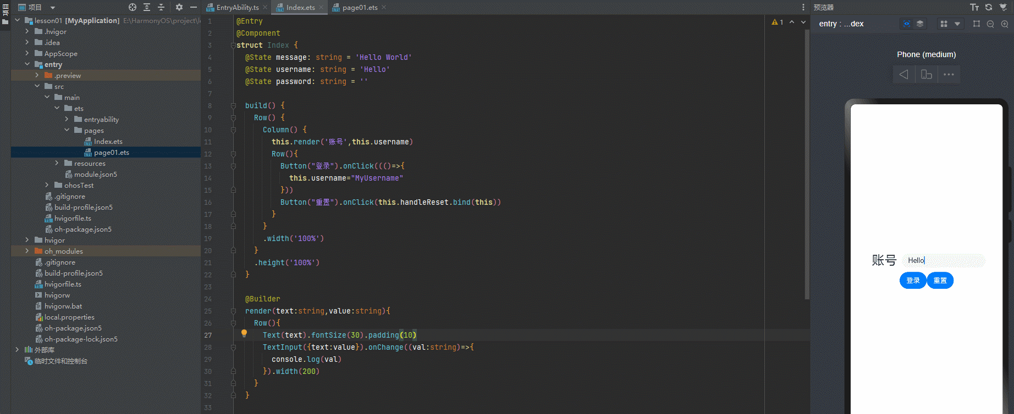Select build-profile.json5 under entry
The image size is (1014, 414).
(x=83, y=208)
